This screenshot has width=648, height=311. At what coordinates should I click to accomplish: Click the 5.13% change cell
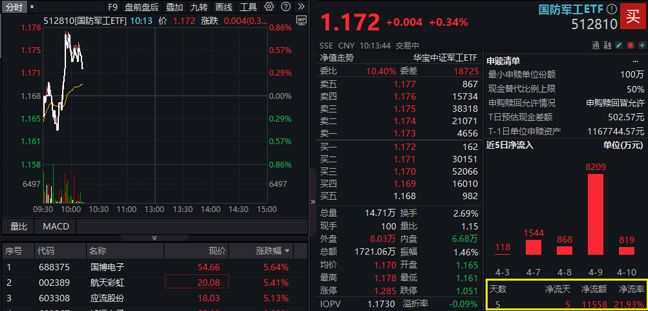tap(275, 298)
